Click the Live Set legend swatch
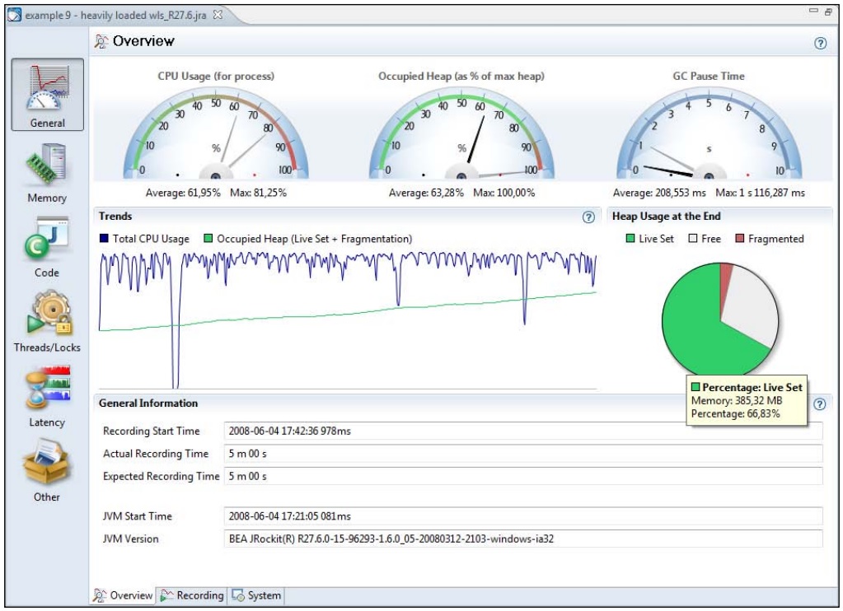Screen dimensions: 843x611 [x=630, y=238]
